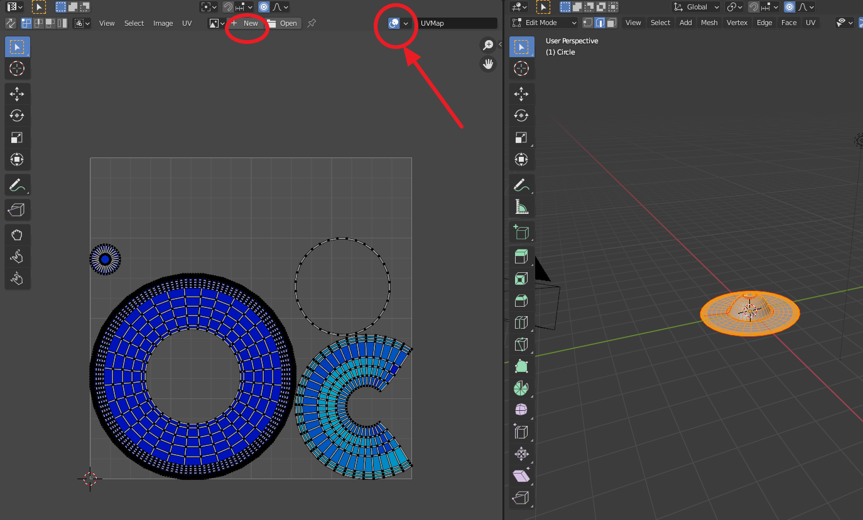
Task: Open the sticky selection mode dropdown
Action: 82,23
